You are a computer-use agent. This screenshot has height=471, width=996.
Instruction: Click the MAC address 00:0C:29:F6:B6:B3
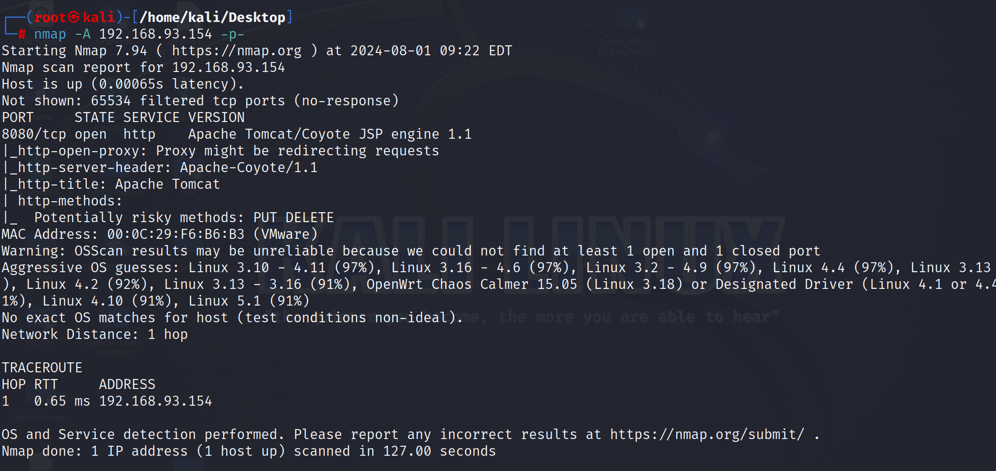(x=176, y=234)
